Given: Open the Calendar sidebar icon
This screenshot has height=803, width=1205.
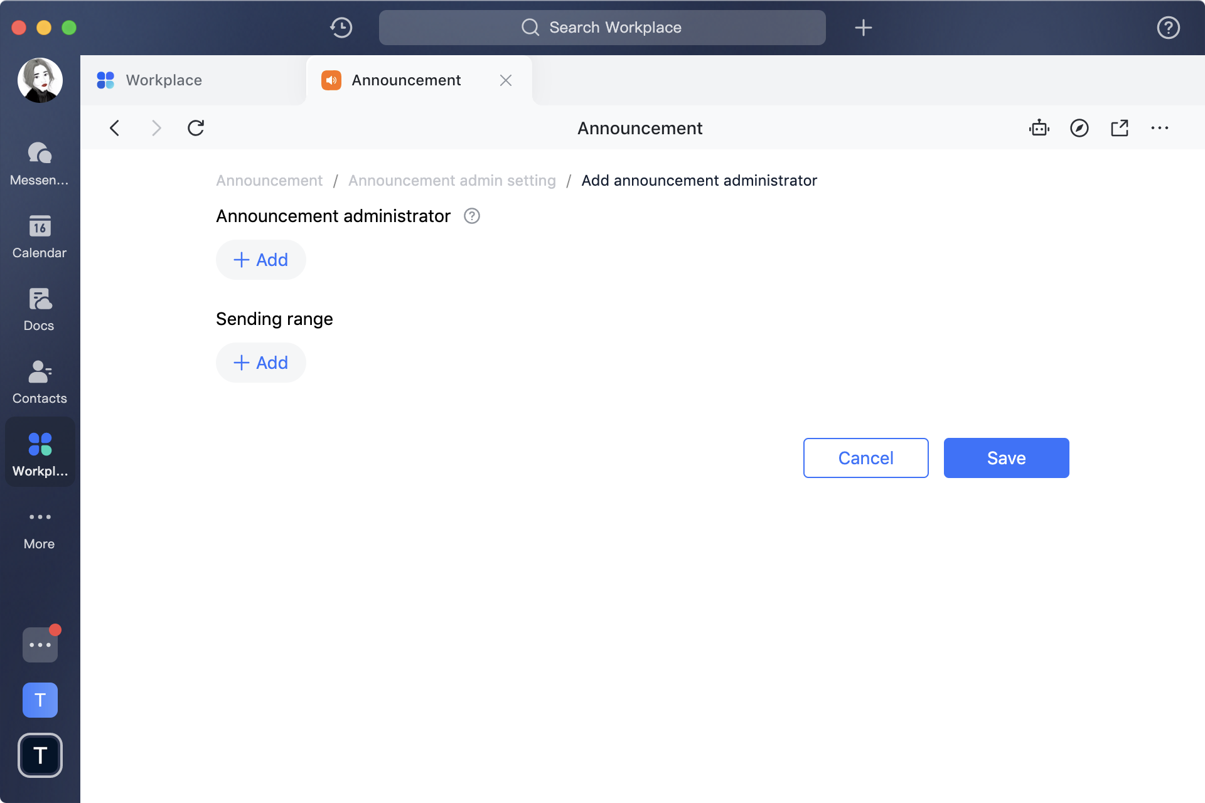Looking at the screenshot, I should coord(40,237).
